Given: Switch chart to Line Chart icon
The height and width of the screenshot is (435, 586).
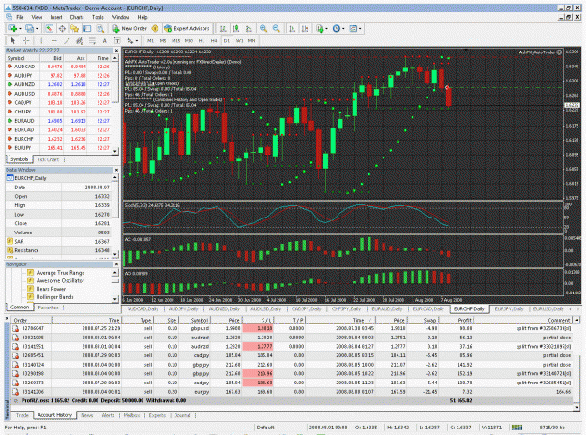Looking at the screenshot, I should [248, 28].
